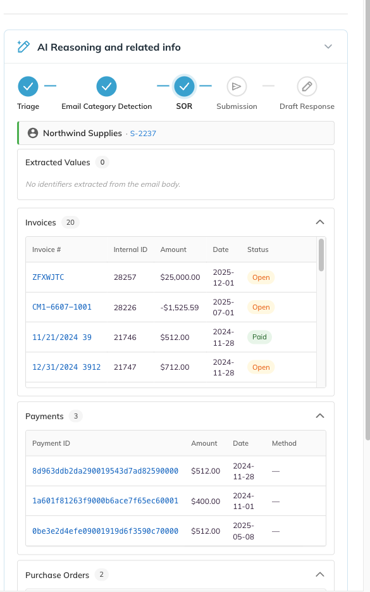Open invoice 11/21/2024 39

click(x=62, y=337)
